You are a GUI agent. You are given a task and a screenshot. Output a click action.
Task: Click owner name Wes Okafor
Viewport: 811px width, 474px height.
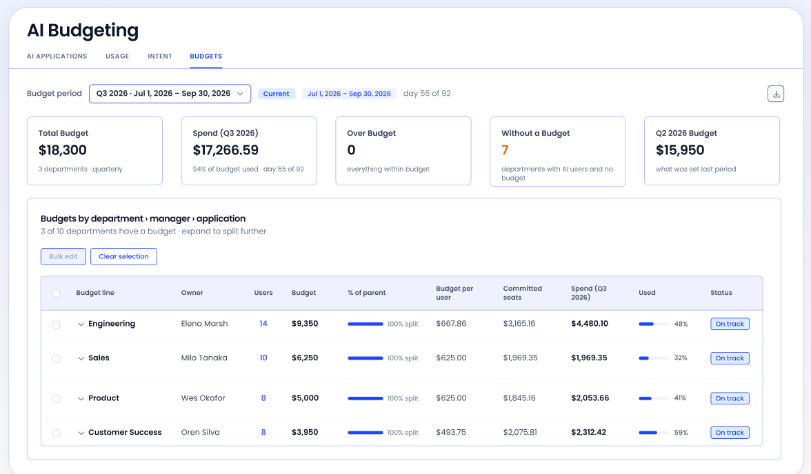203,398
